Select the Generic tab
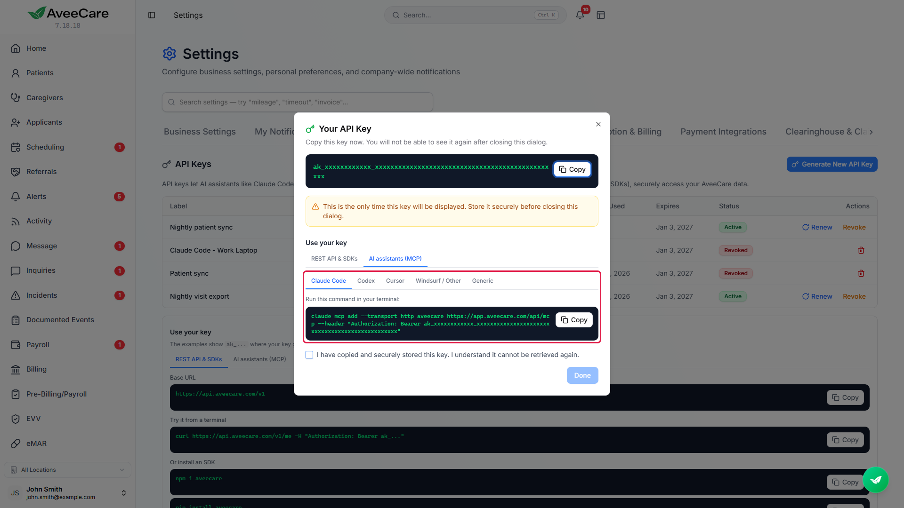904x508 pixels. click(x=483, y=281)
